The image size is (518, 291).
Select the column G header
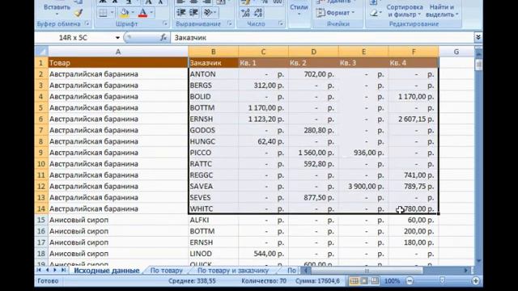(x=456, y=52)
